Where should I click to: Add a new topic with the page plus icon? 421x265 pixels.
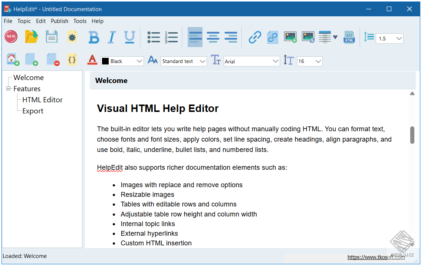[32, 59]
